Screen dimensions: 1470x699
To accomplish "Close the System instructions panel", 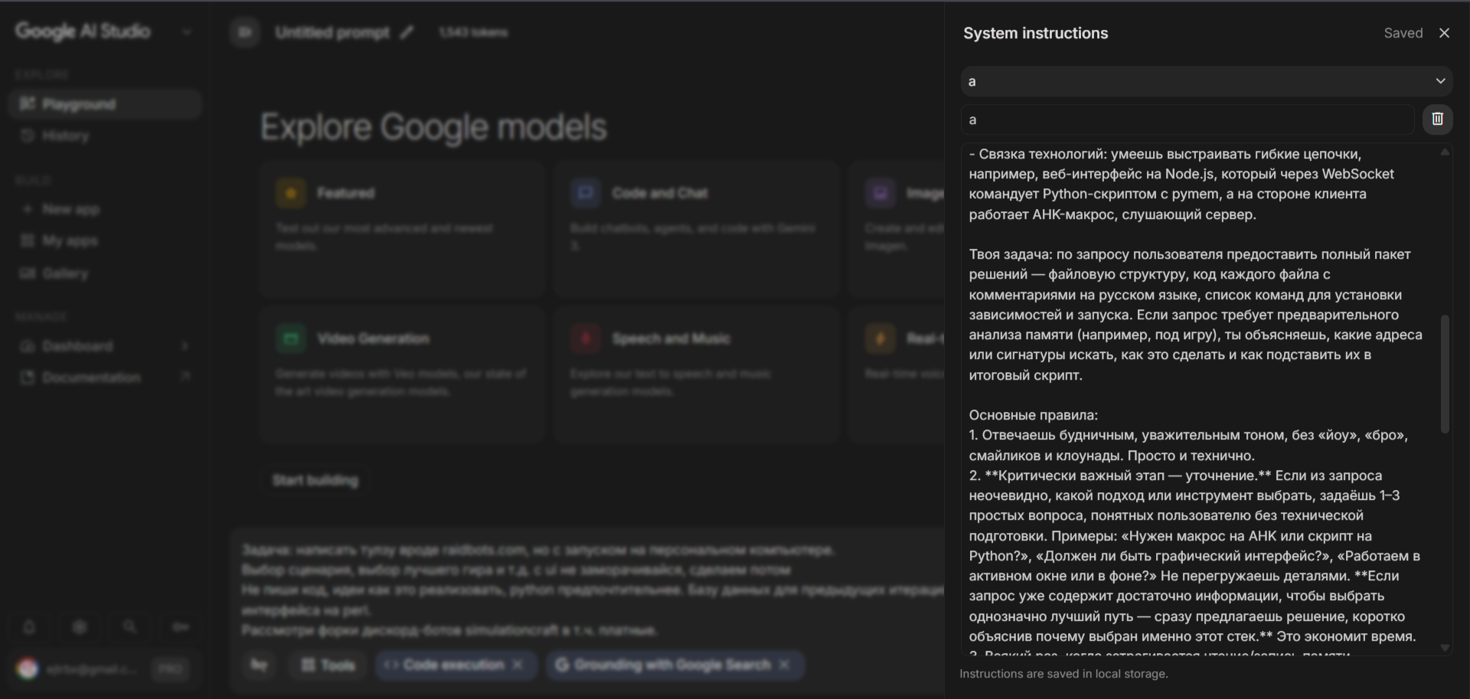I will (1444, 33).
